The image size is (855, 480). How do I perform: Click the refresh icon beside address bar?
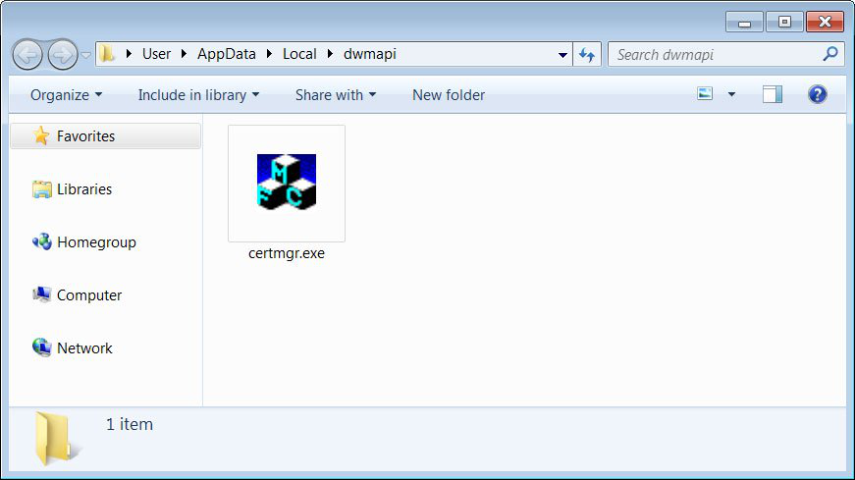[588, 55]
